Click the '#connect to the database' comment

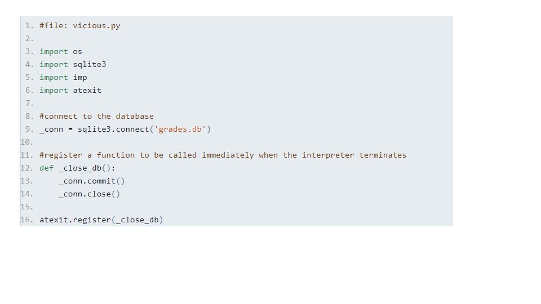[x=96, y=116]
